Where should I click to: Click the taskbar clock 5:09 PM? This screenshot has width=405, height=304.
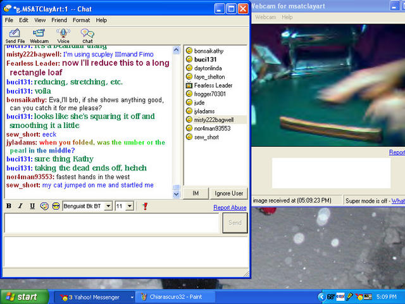click(x=386, y=297)
